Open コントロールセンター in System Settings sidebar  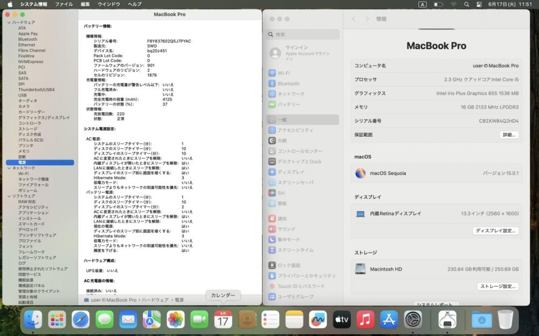point(302,151)
